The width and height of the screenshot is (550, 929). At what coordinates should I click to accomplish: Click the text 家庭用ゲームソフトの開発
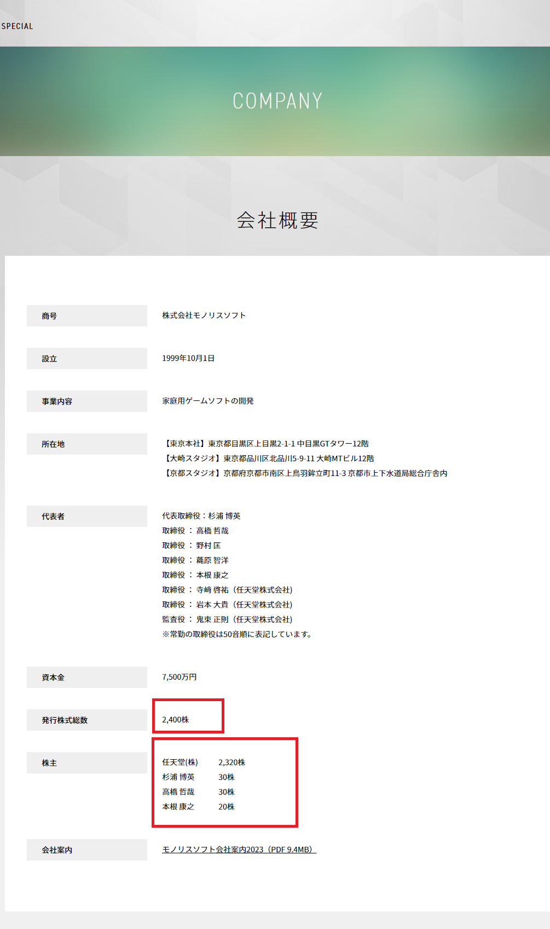click(208, 401)
